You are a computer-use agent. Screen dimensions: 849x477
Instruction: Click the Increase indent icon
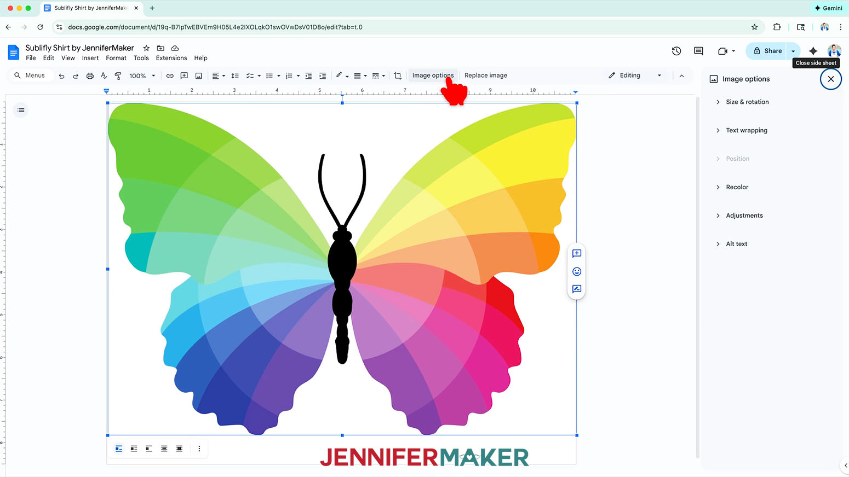323,76
